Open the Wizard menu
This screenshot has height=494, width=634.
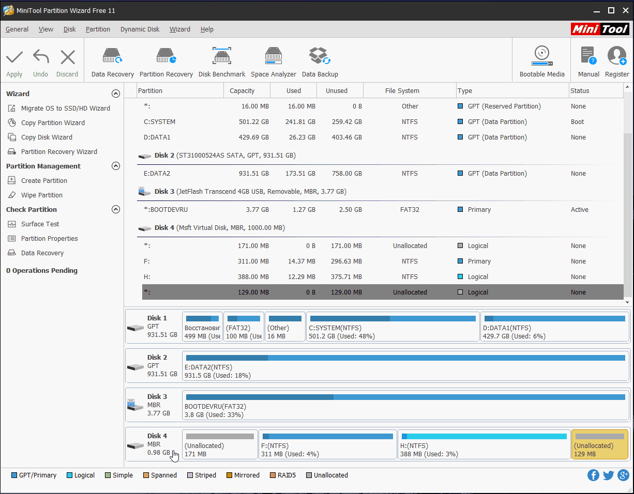pyautogui.click(x=180, y=29)
